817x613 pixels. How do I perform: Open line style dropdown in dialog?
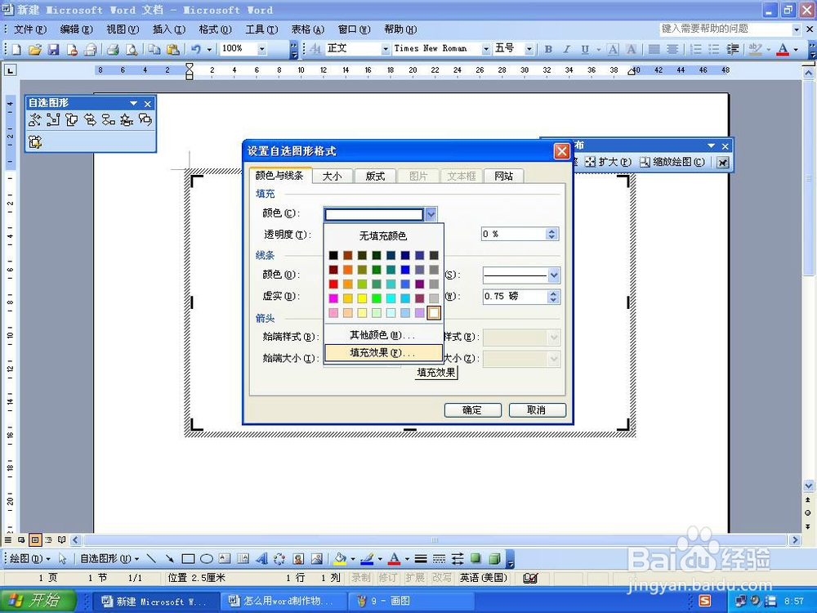[554, 275]
